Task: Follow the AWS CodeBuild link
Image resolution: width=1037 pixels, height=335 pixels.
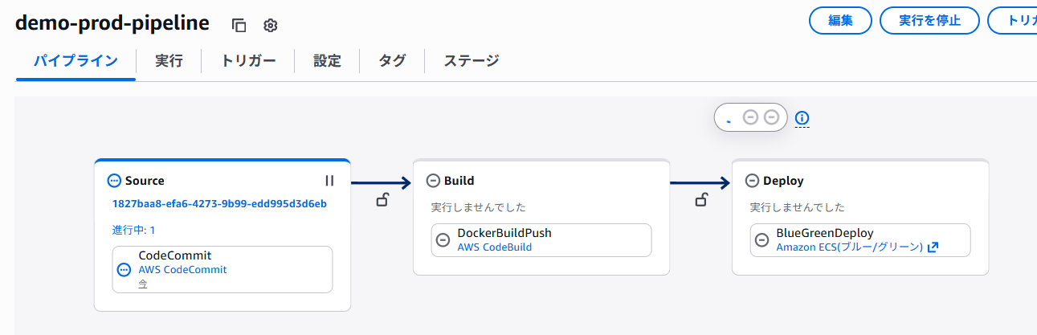Action: pos(494,247)
